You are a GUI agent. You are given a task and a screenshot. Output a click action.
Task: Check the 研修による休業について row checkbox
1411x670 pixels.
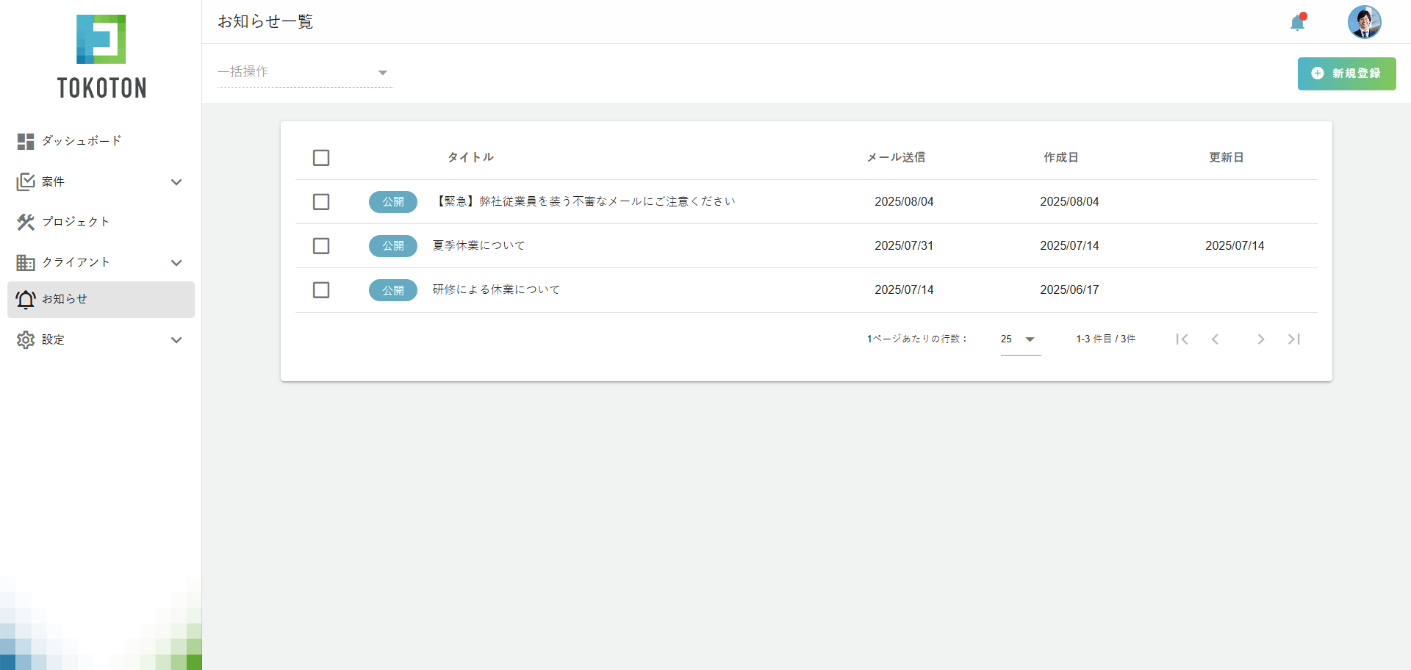pos(321,290)
